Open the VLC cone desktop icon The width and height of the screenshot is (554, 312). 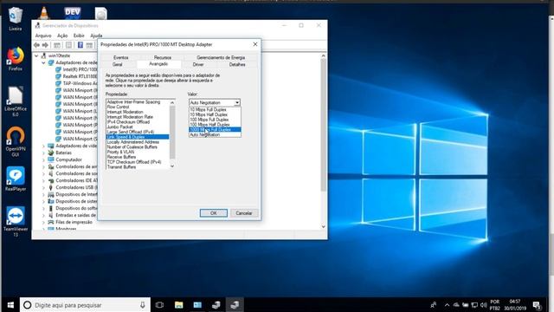pyautogui.click(x=44, y=13)
